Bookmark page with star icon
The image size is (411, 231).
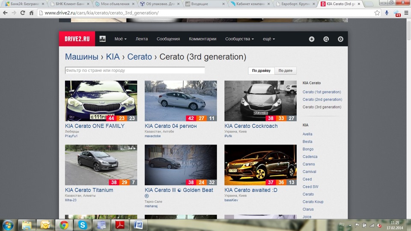coord(377,12)
